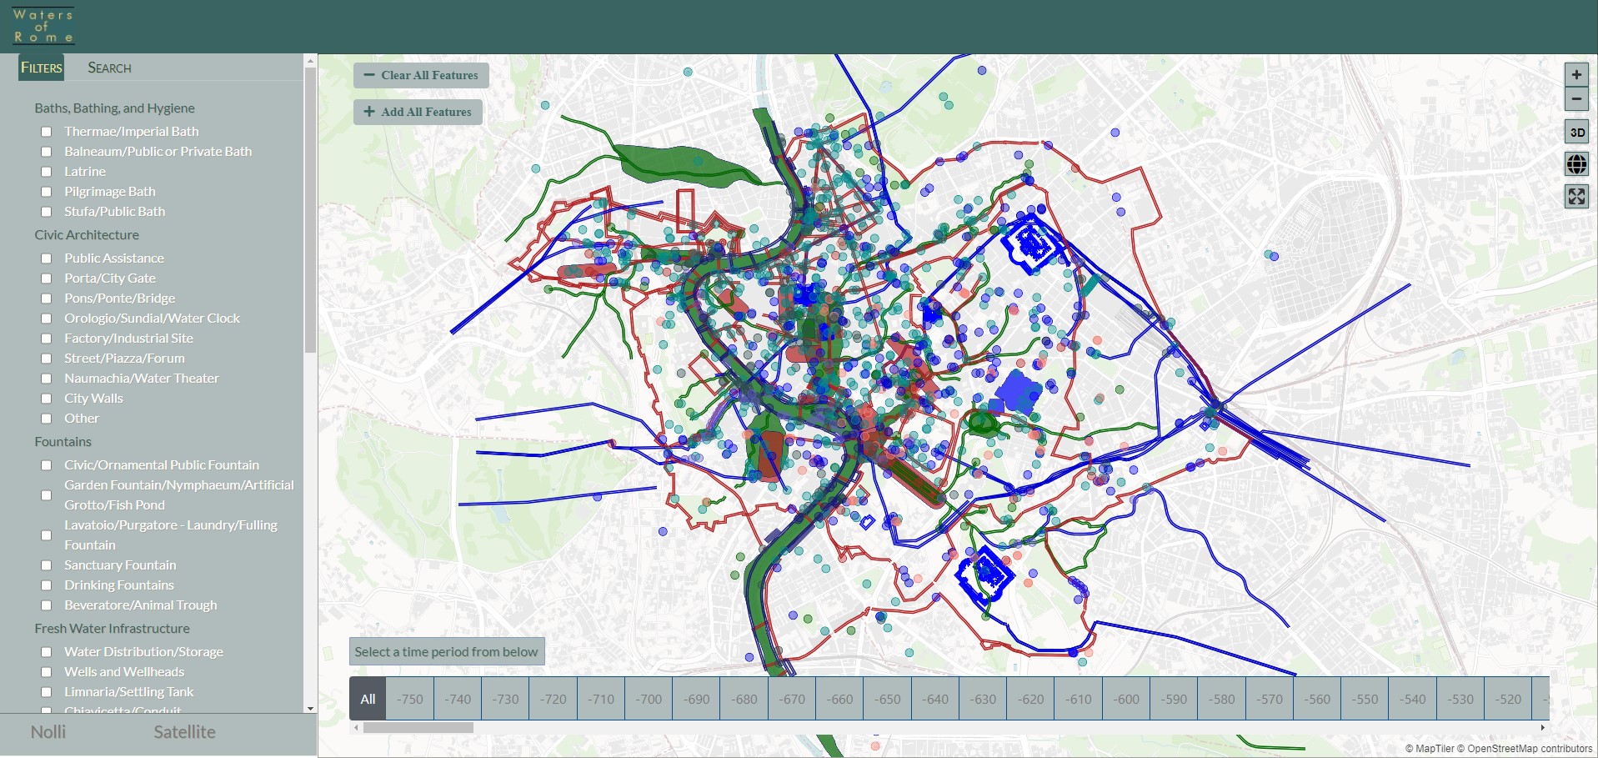Enable the Thermae/Imperial Bath checkbox
Image resolution: width=1598 pixels, height=758 pixels.
(47, 132)
